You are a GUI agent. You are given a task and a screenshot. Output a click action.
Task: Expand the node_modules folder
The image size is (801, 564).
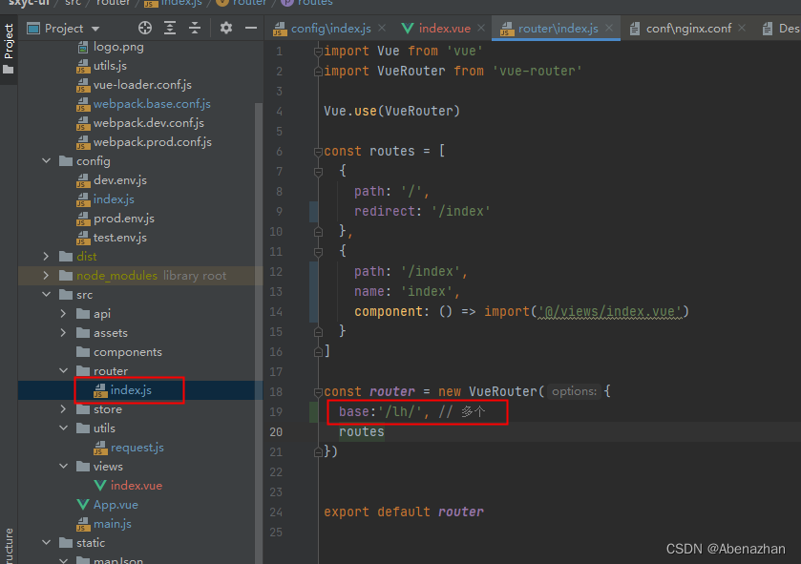(46, 276)
